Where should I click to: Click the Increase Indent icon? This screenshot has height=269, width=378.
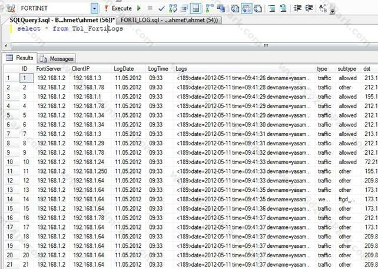(309, 8)
